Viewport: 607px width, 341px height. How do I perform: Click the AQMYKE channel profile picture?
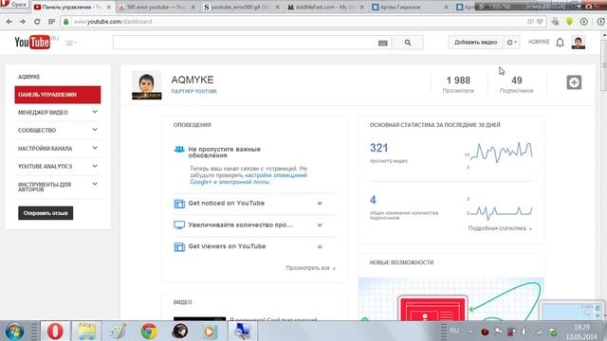146,84
